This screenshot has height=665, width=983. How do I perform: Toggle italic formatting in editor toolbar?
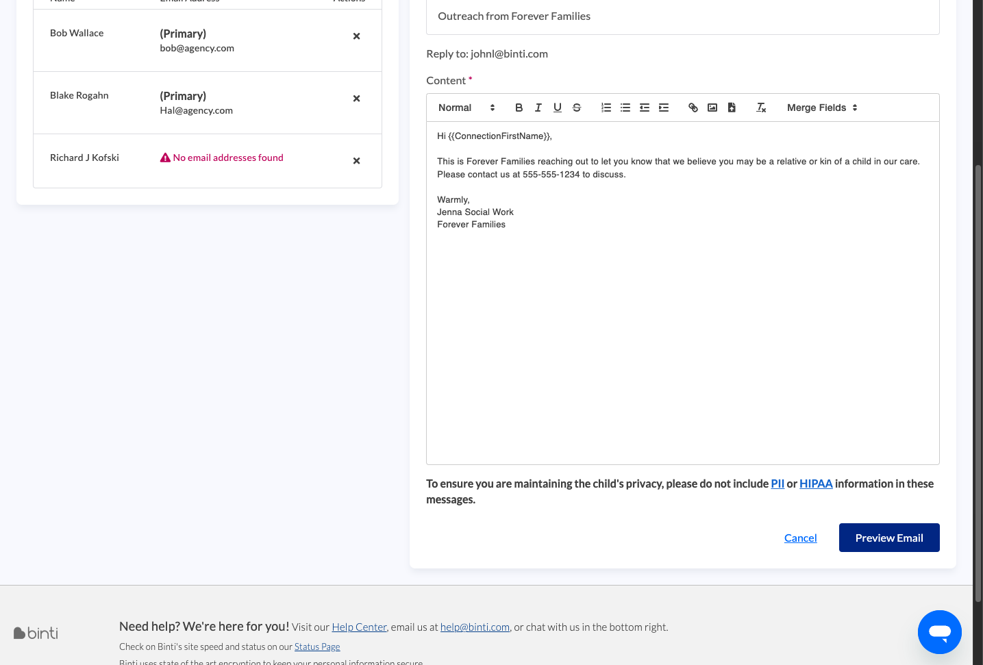(x=538, y=108)
